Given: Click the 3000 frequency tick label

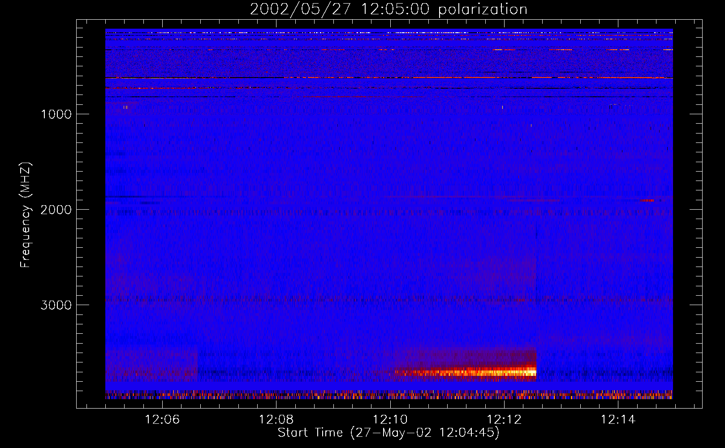Looking at the screenshot, I should (56, 305).
